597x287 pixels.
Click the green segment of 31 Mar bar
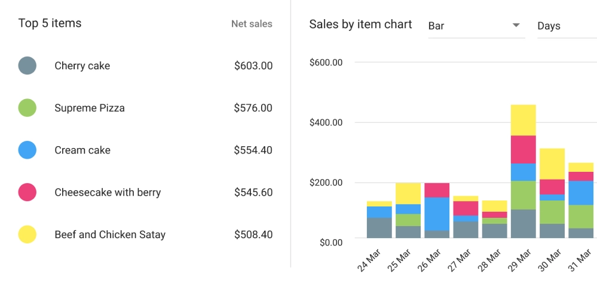pos(580,217)
